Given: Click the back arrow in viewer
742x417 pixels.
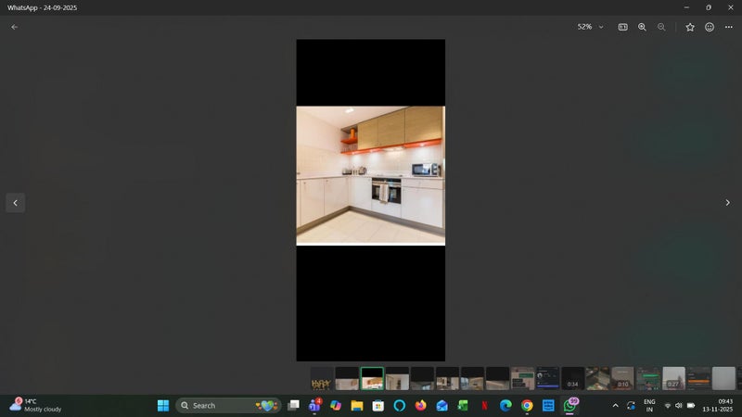Looking at the screenshot, I should (14, 27).
